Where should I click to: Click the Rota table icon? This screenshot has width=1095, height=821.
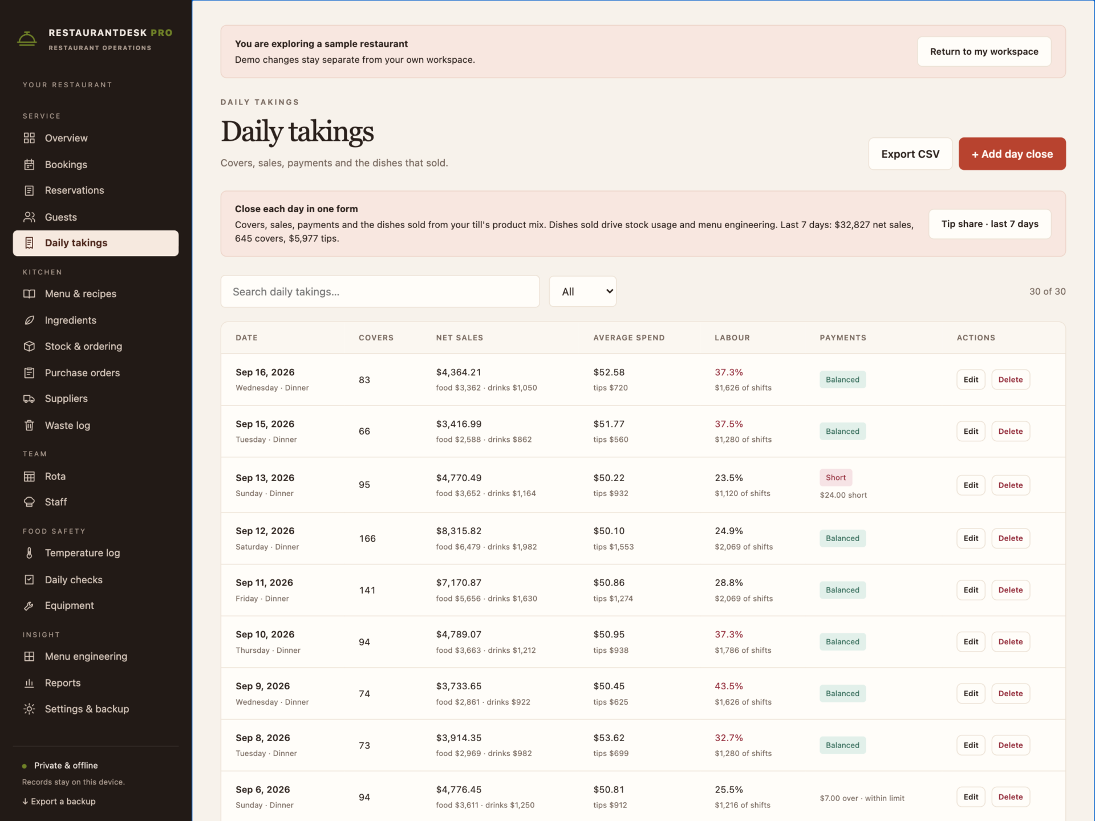click(29, 476)
